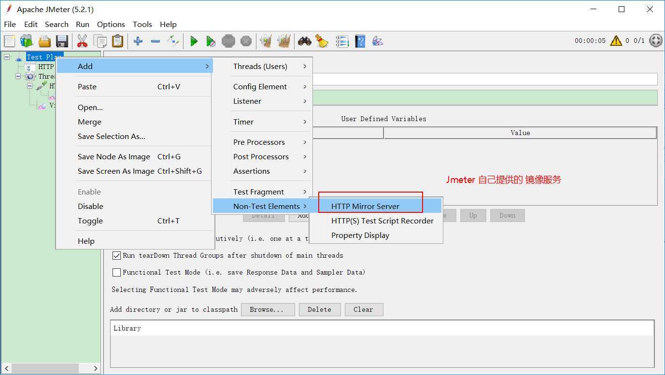Viewport: 665px width, 375px height.
Task: Collapse the Thread Group tree node toggle
Action: click(18, 76)
